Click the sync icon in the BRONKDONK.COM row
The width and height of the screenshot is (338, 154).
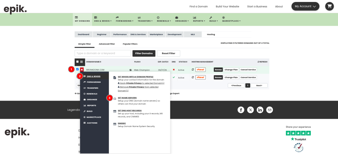pyautogui.click(x=193, y=70)
